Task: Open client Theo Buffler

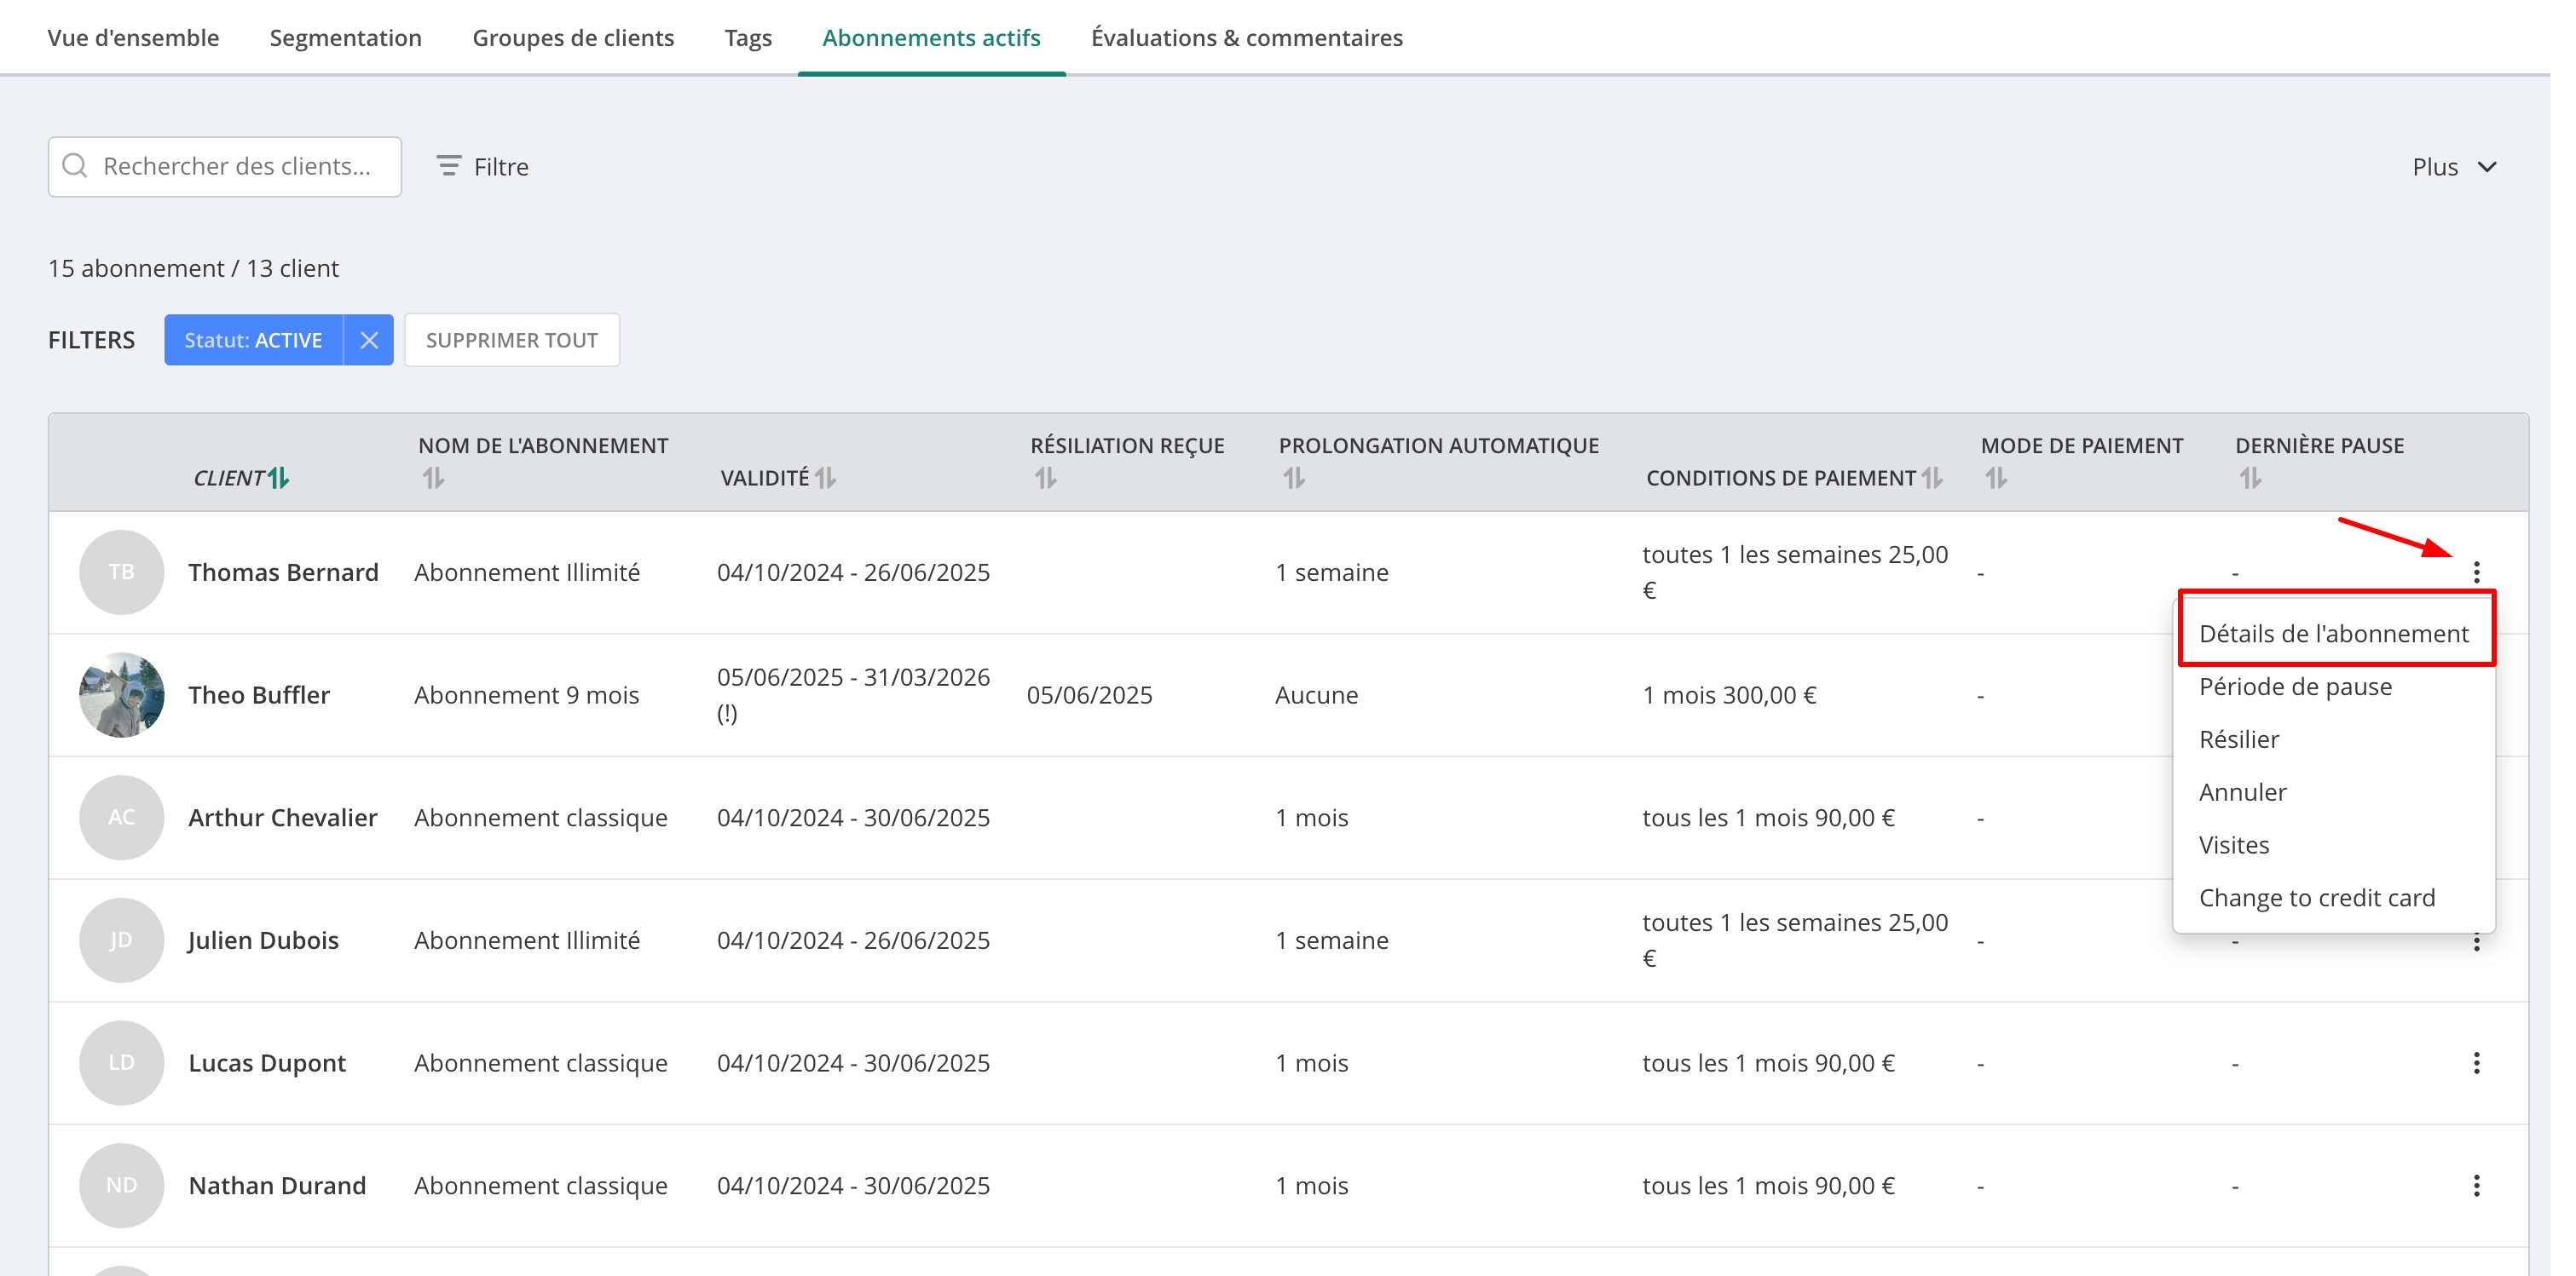Action: (x=259, y=695)
